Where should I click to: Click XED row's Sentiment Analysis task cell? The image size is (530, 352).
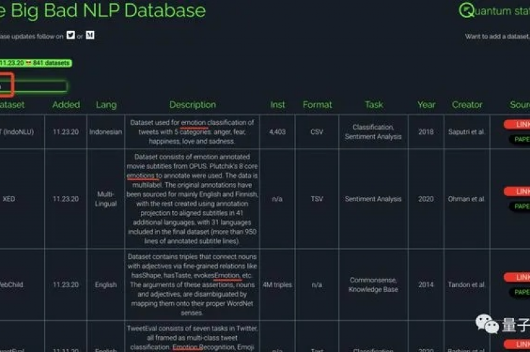pyautogui.click(x=373, y=199)
